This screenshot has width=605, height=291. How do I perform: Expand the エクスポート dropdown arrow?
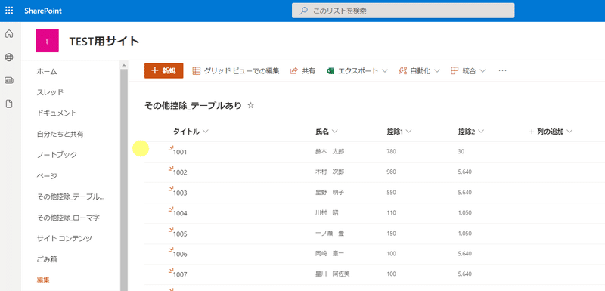pos(385,71)
